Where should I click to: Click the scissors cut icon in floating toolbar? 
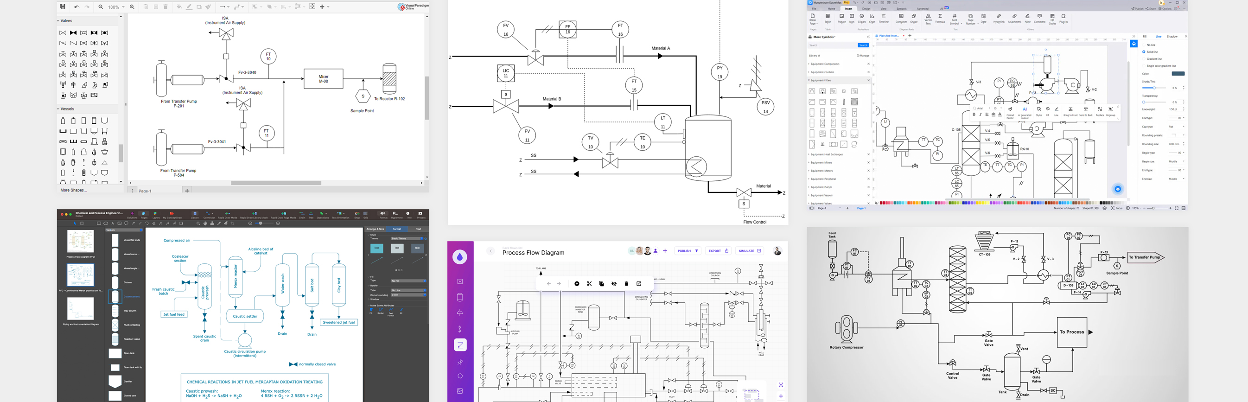589,284
